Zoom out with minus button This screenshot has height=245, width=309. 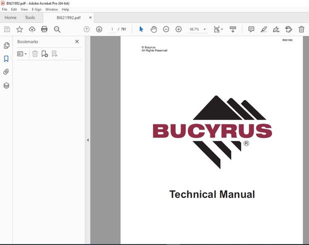point(166,29)
